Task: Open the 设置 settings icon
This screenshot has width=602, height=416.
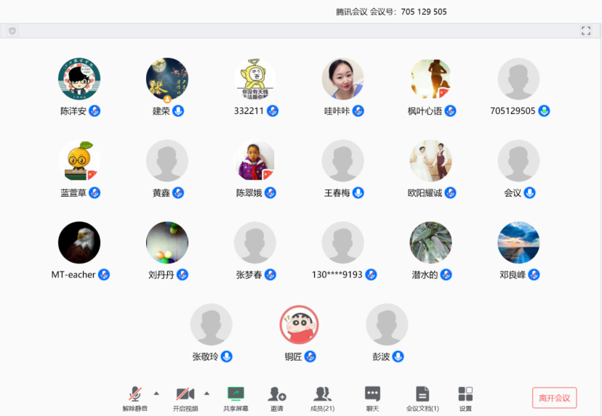Action: click(465, 393)
